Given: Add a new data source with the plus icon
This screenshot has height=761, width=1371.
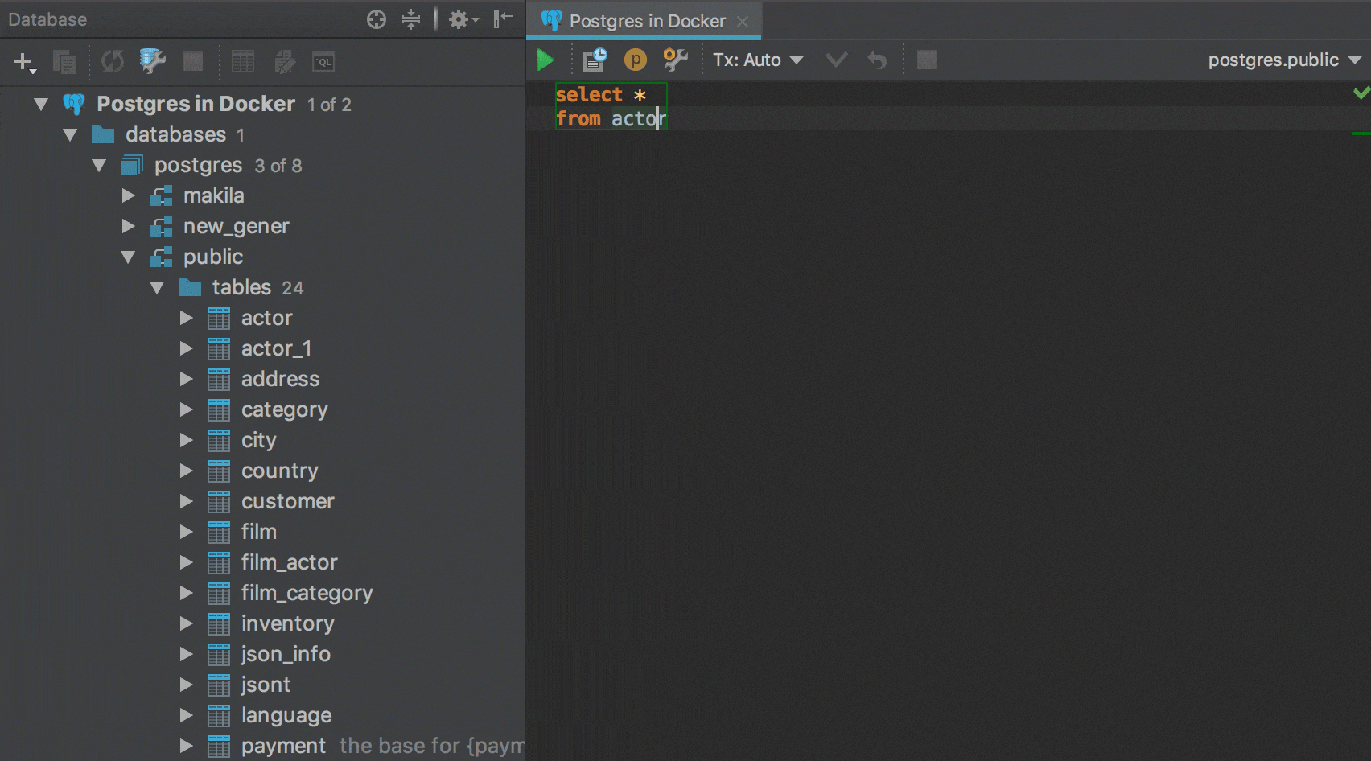Looking at the screenshot, I should click(23, 60).
